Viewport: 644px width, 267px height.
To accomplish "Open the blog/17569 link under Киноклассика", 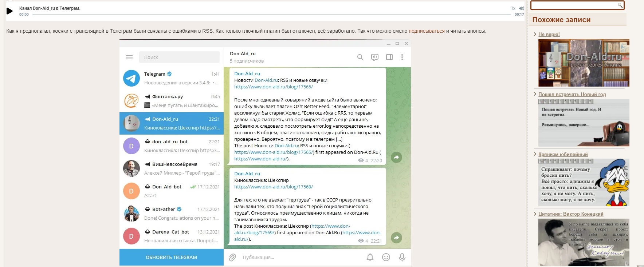I will (x=274, y=187).
